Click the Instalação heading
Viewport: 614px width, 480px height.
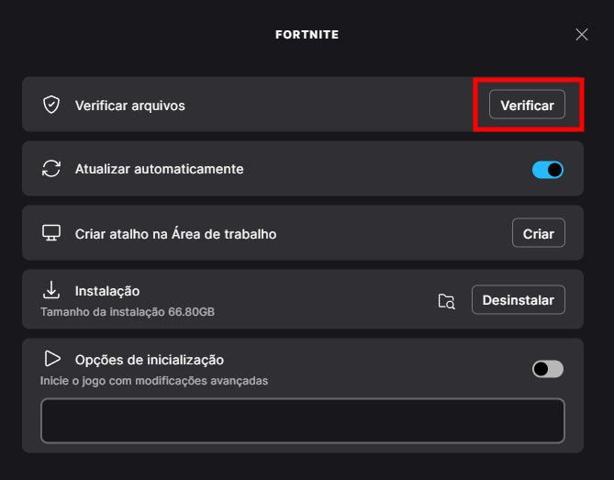(x=106, y=291)
